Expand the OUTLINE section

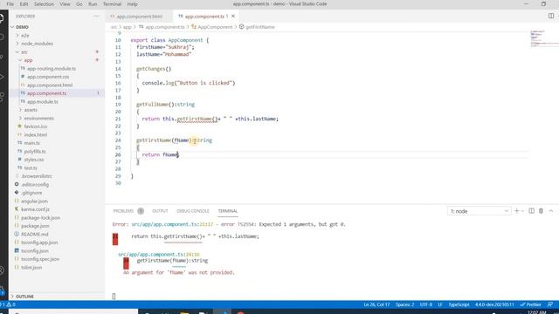[x=24, y=297]
